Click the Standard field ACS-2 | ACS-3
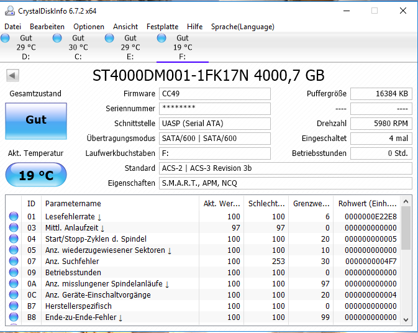Screen dimensions: 418x333 coord(286,168)
